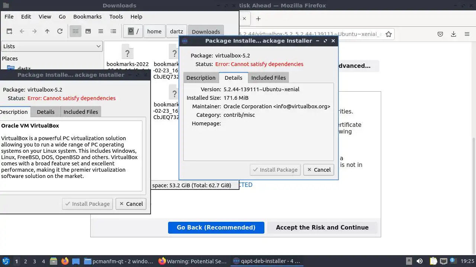Open the File menu
The image size is (476, 267).
[9, 17]
